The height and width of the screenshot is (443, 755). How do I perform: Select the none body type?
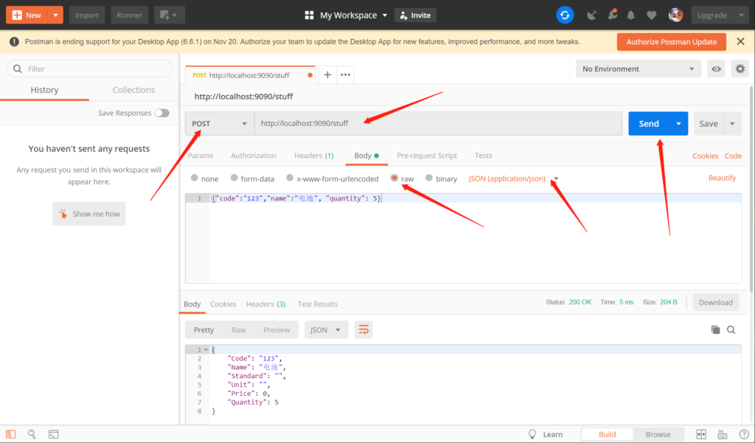pos(195,178)
